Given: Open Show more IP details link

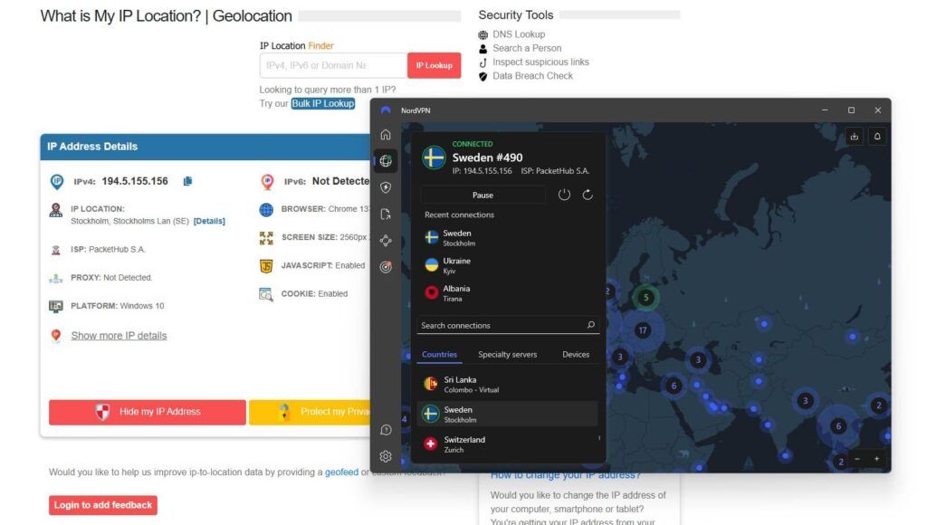Looking at the screenshot, I should click(x=119, y=336).
